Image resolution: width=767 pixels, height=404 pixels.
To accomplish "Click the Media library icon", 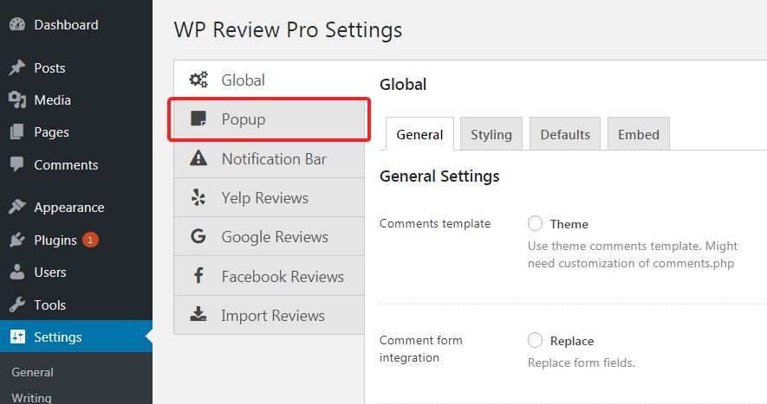I will [17, 99].
